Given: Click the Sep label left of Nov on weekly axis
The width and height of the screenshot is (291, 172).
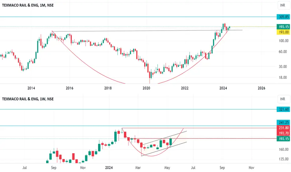Looking at the screenshot, I should tap(54, 168).
